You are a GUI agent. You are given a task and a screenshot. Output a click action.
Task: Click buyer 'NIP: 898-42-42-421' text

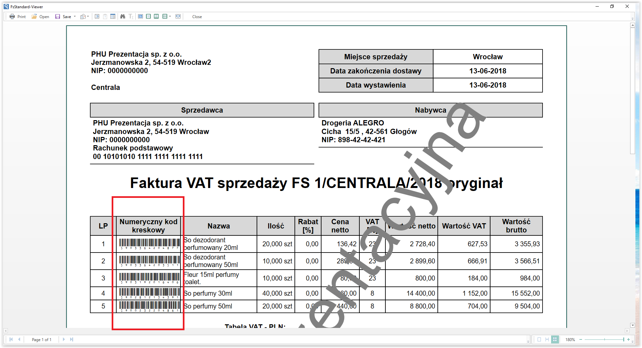[353, 140]
